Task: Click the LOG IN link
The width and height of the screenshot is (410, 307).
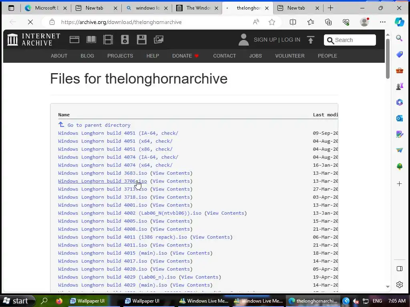Action: click(291, 40)
